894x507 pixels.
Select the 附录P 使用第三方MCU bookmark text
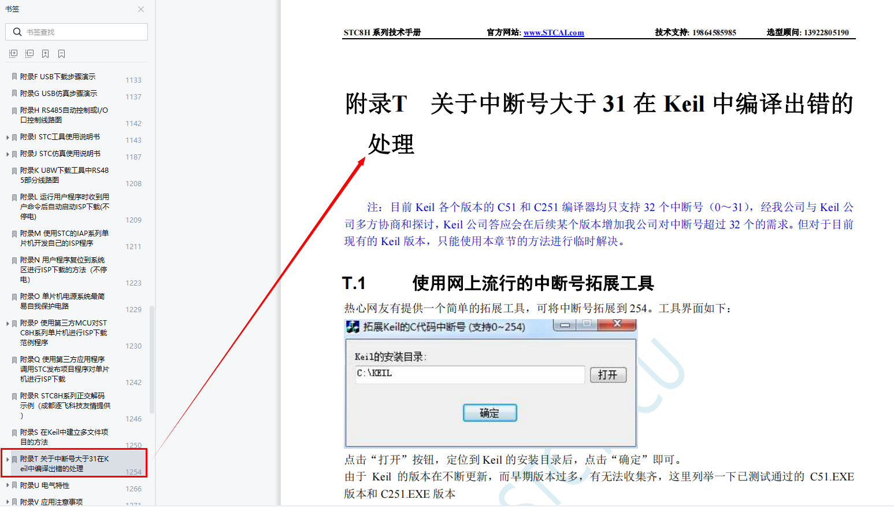coord(64,332)
